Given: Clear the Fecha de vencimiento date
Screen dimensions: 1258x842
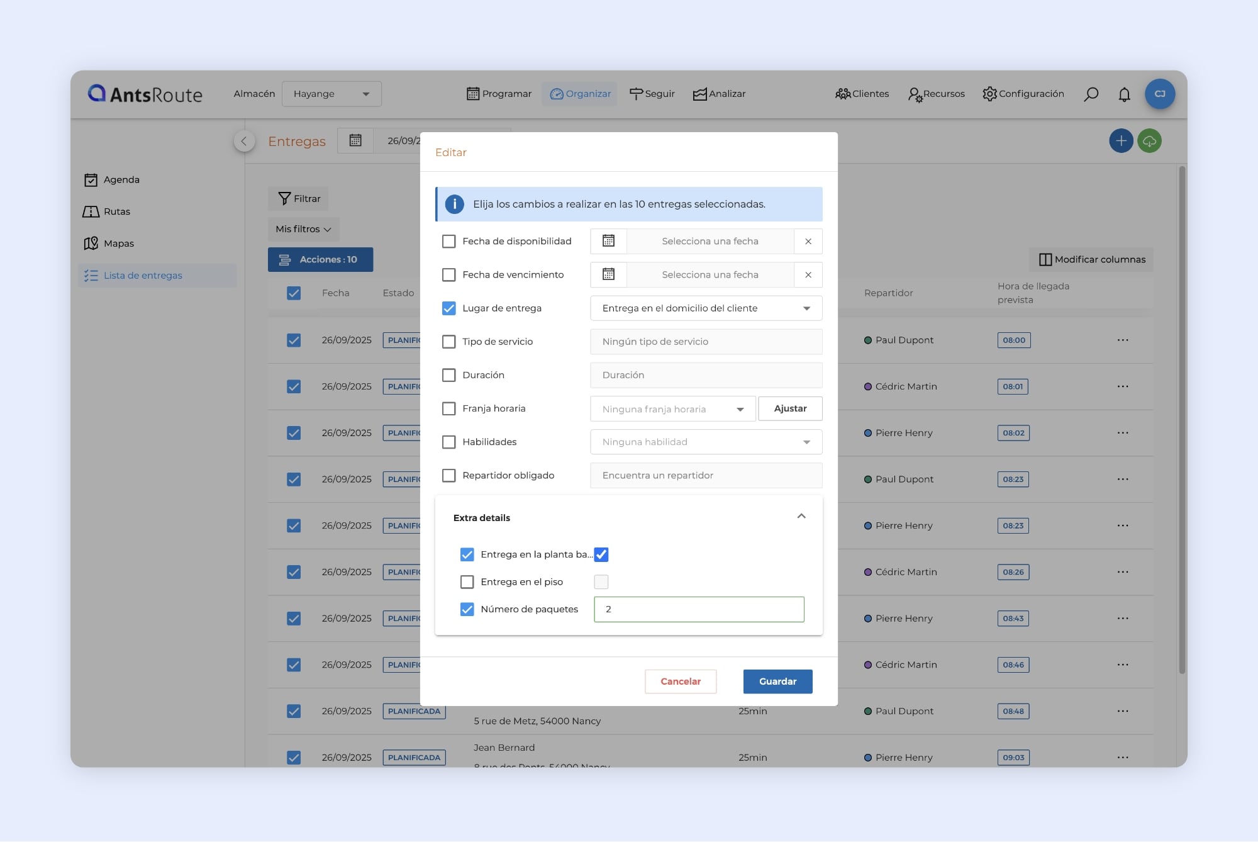Looking at the screenshot, I should click(808, 275).
